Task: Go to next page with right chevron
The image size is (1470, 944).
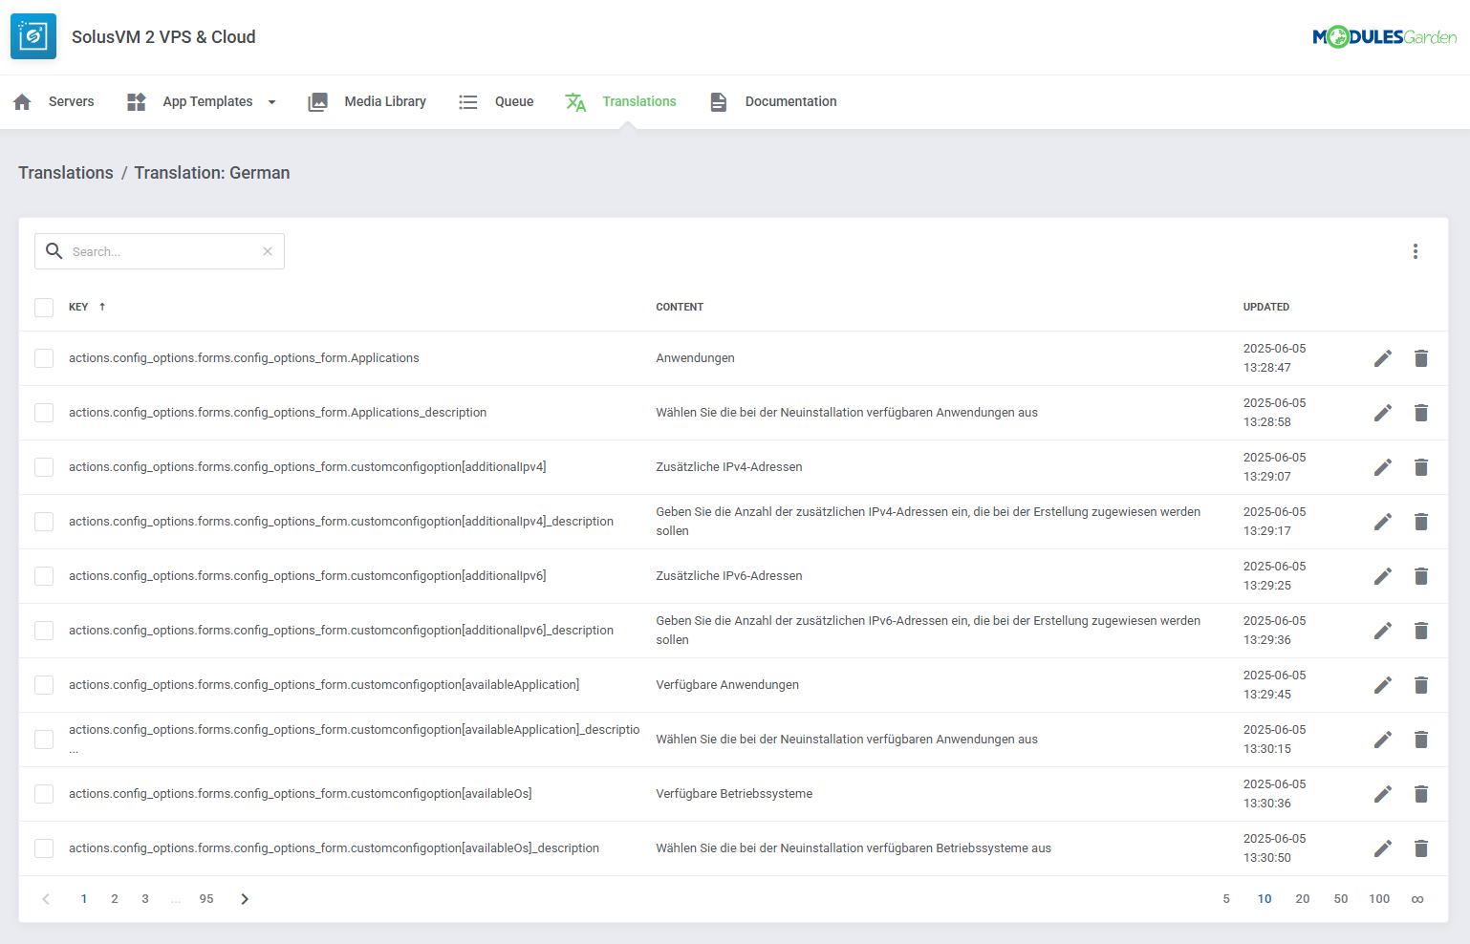Action: pyautogui.click(x=245, y=899)
